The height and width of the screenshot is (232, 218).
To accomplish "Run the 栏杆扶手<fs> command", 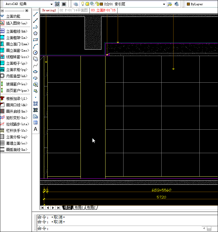I will coord(17,130).
